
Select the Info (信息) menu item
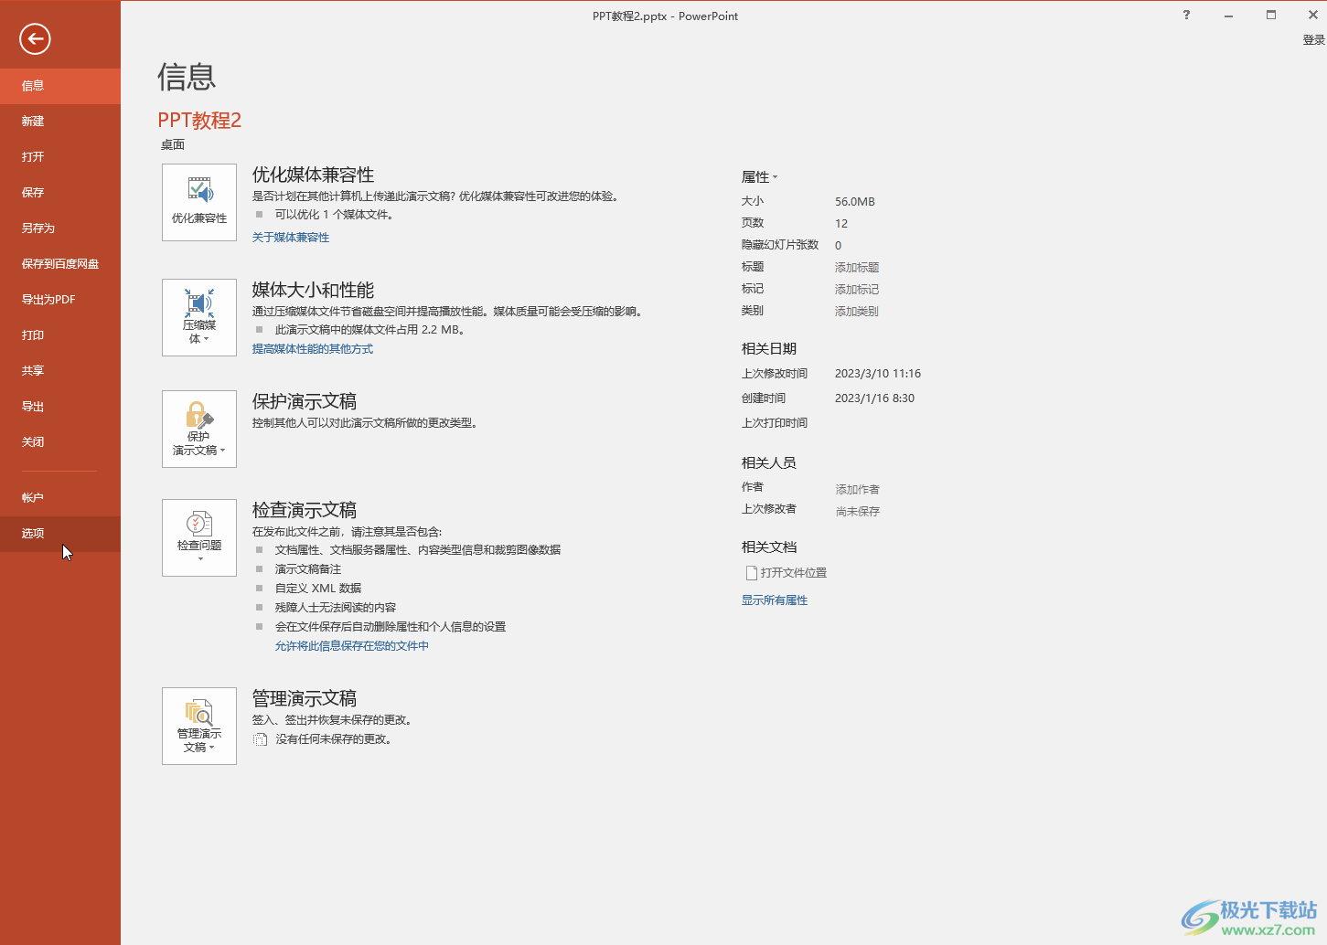pos(60,86)
